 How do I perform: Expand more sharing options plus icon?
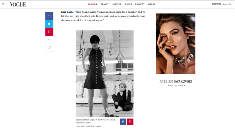pyautogui.click(x=49, y=40)
